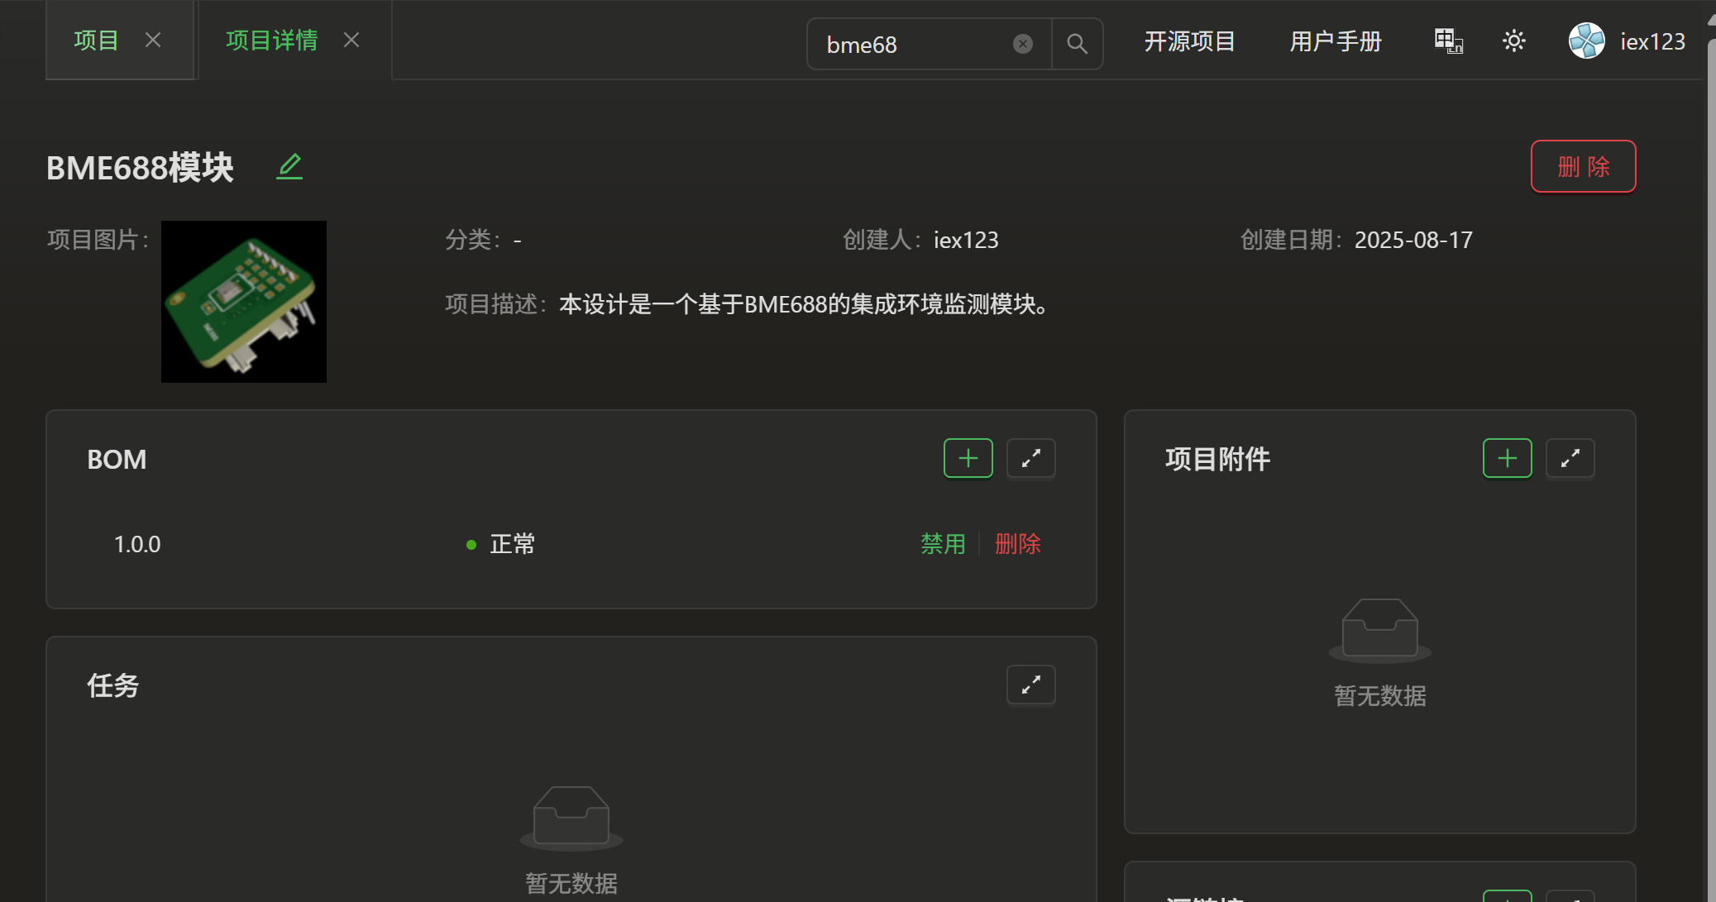Close the 项目 tab
Viewport: 1716px width, 902px height.
(x=153, y=40)
